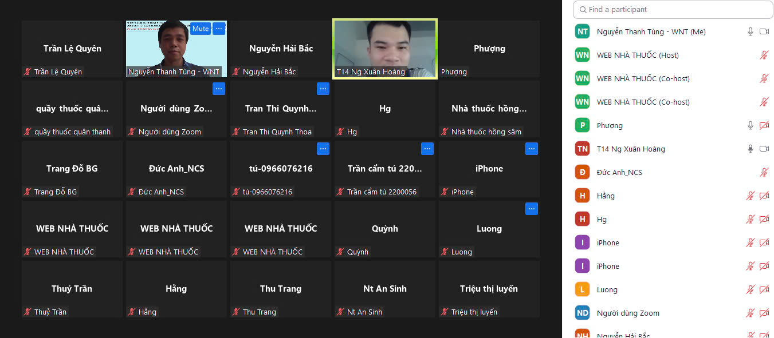Click muted mic icon for Luong in list
774x338 pixels.
[x=750, y=290]
